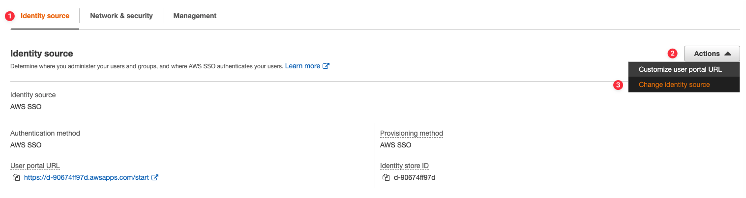Click the red step 3 badge
This screenshot has height=198, width=746.
pos(618,85)
